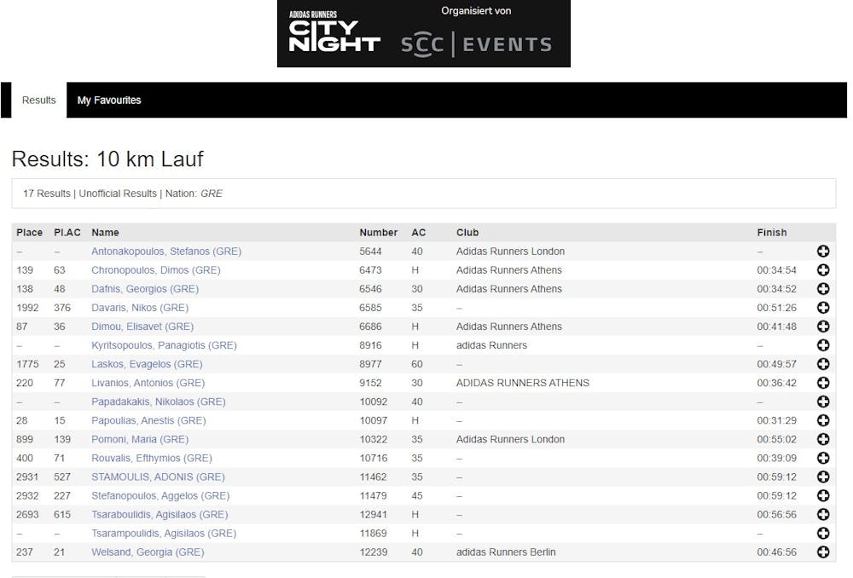This screenshot has width=853, height=578.
Task: Open the My Favourites tab
Action: click(x=109, y=101)
